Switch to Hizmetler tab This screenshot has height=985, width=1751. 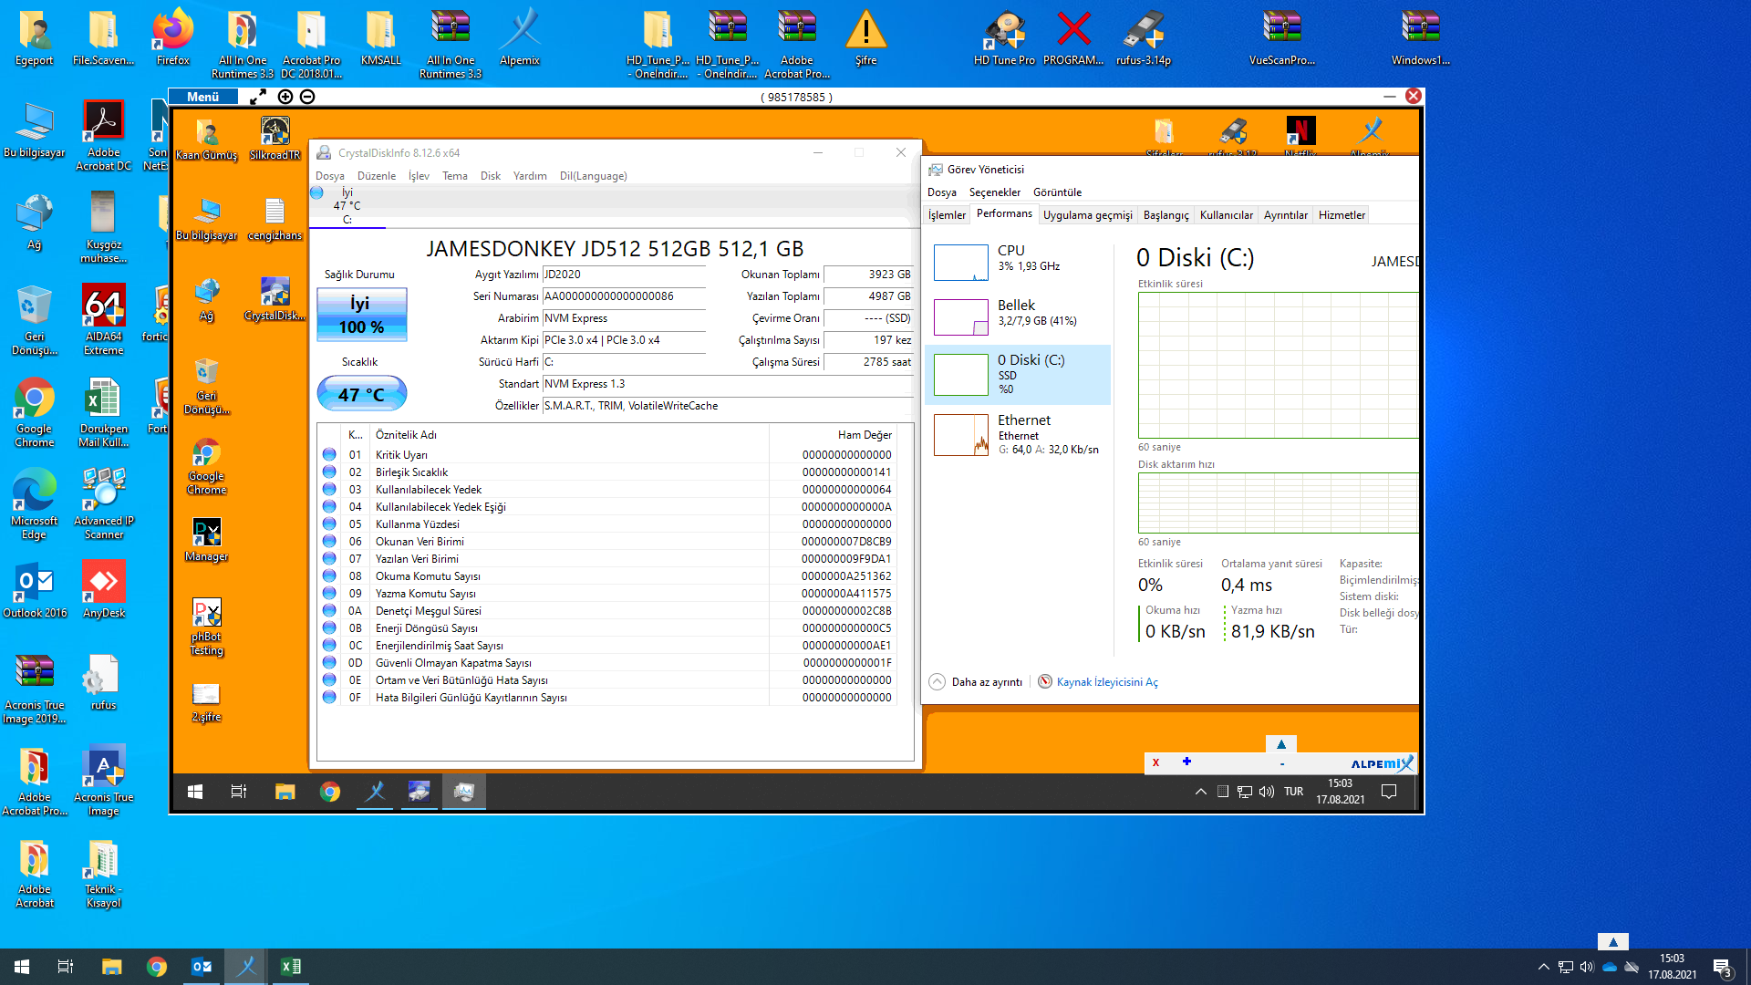pyautogui.click(x=1342, y=215)
